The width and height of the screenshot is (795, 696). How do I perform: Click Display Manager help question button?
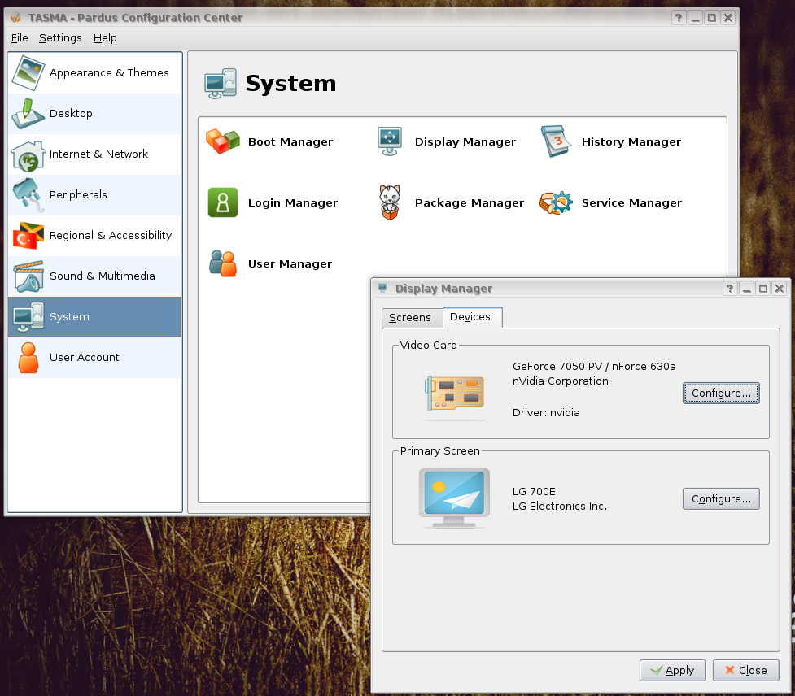[730, 289]
